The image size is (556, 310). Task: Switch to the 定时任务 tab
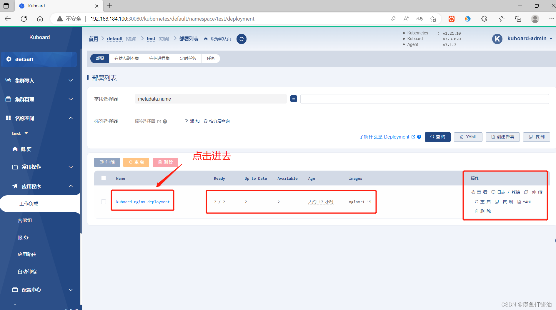(188, 58)
